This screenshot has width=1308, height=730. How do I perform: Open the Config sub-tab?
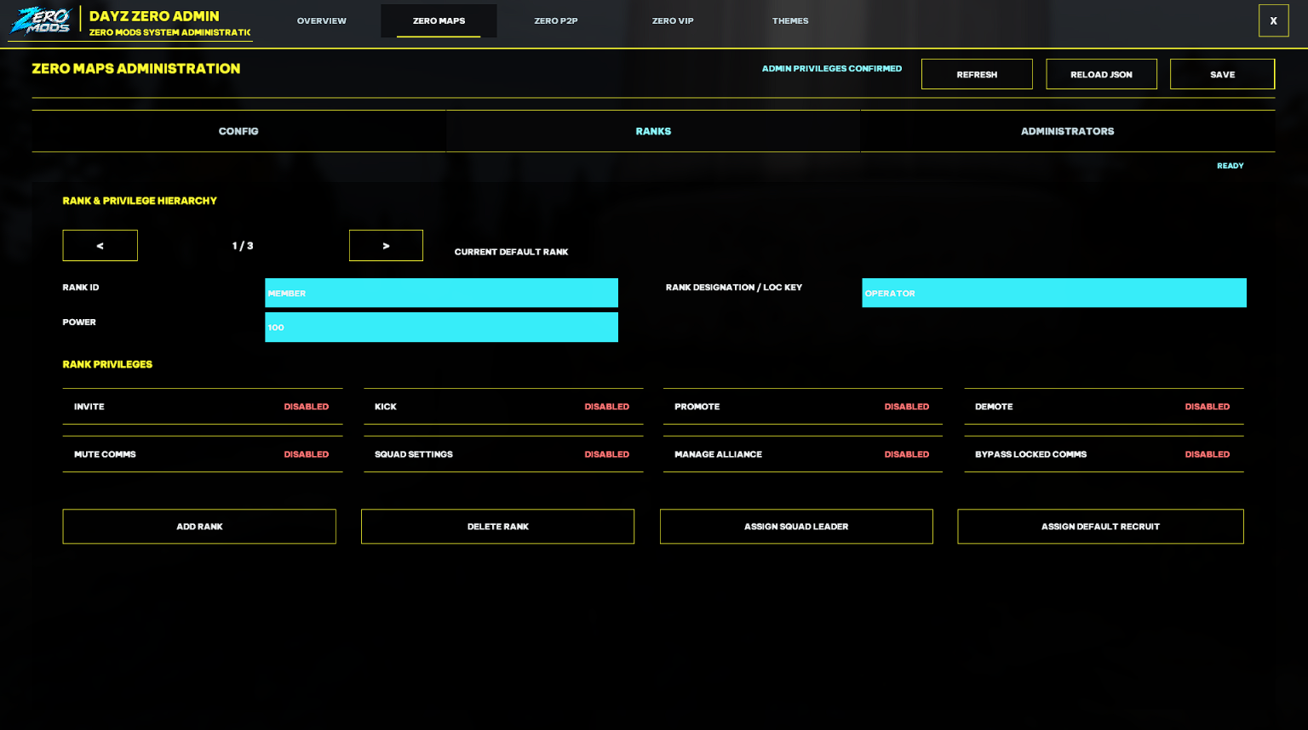coord(238,131)
